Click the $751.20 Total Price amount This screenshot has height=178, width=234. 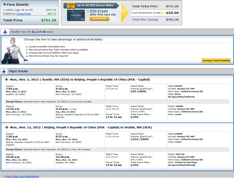pos(49,20)
